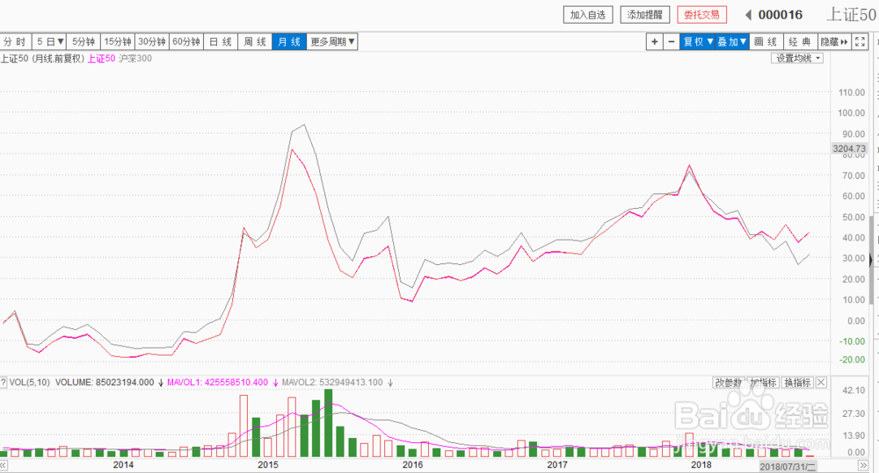Viewport: 879px width, 473px height.
Task: Switch to 经典 layout
Action: (799, 42)
